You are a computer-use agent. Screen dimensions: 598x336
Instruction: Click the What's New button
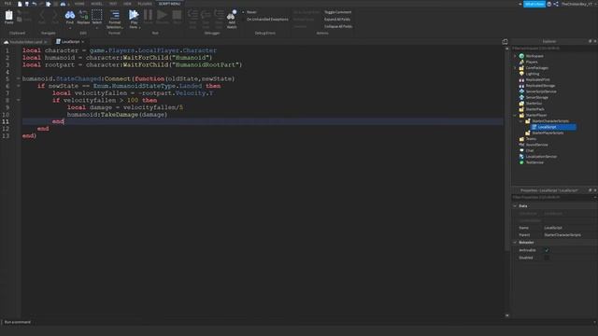[x=534, y=4]
